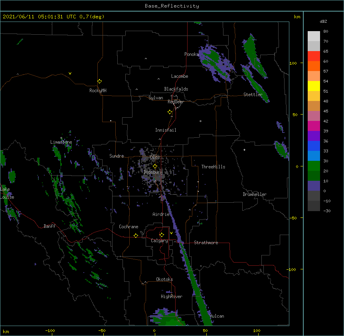Image resolution: width=344 pixels, height=336 pixels.
Task: Click the Okotoks city label
Action: click(164, 279)
